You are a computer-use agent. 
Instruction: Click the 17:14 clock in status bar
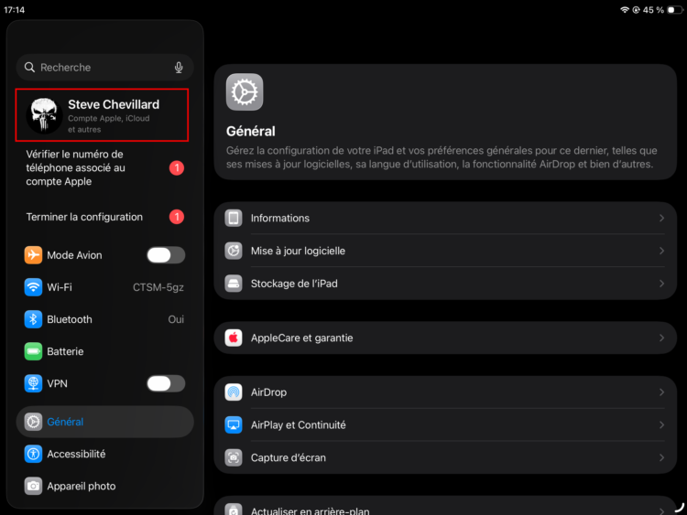(15, 10)
